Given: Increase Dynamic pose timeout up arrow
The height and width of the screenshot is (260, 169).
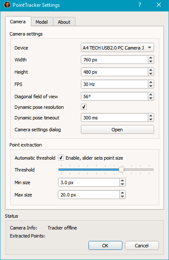Looking at the screenshot, I should coord(151,116).
